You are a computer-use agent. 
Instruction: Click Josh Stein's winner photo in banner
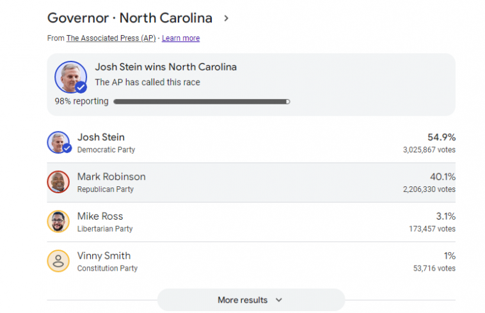(x=70, y=77)
